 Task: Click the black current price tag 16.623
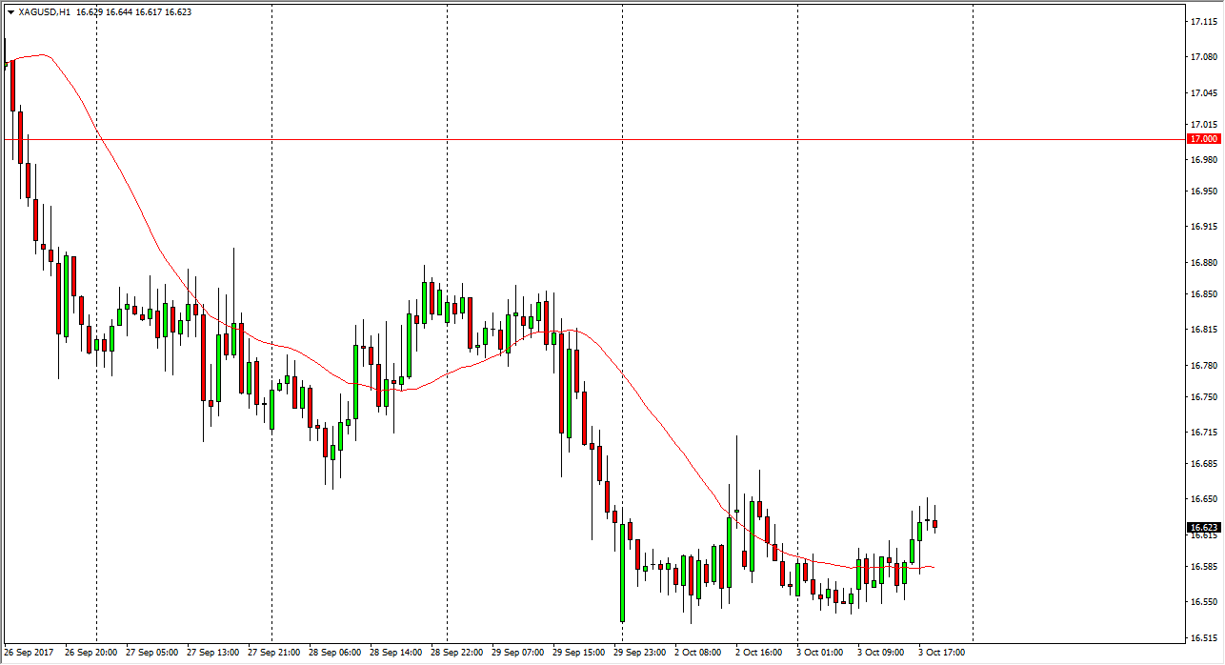(x=1203, y=528)
